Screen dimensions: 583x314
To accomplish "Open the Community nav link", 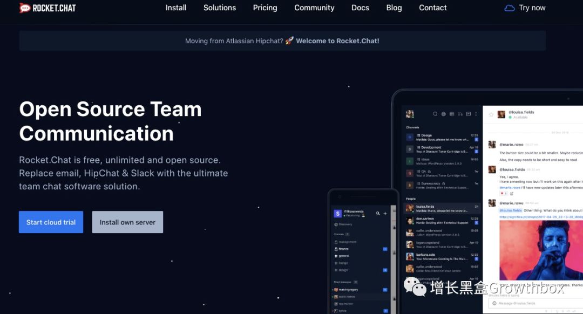I will (x=314, y=8).
